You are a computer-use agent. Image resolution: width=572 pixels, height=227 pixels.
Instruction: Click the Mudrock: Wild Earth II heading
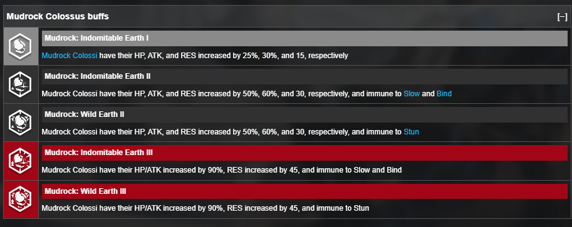click(x=304, y=115)
